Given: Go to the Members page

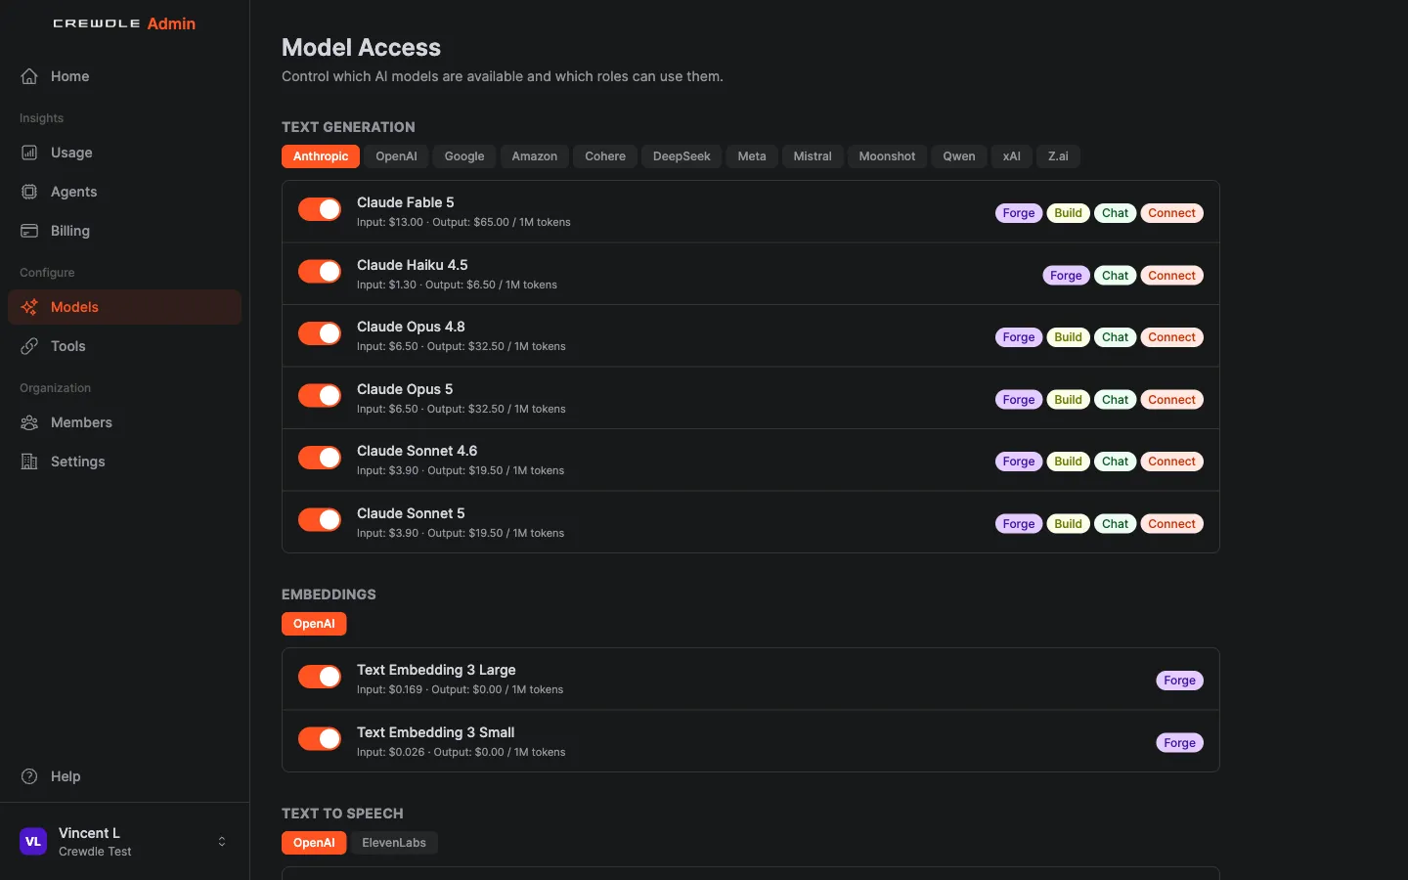Looking at the screenshot, I should click(124, 422).
